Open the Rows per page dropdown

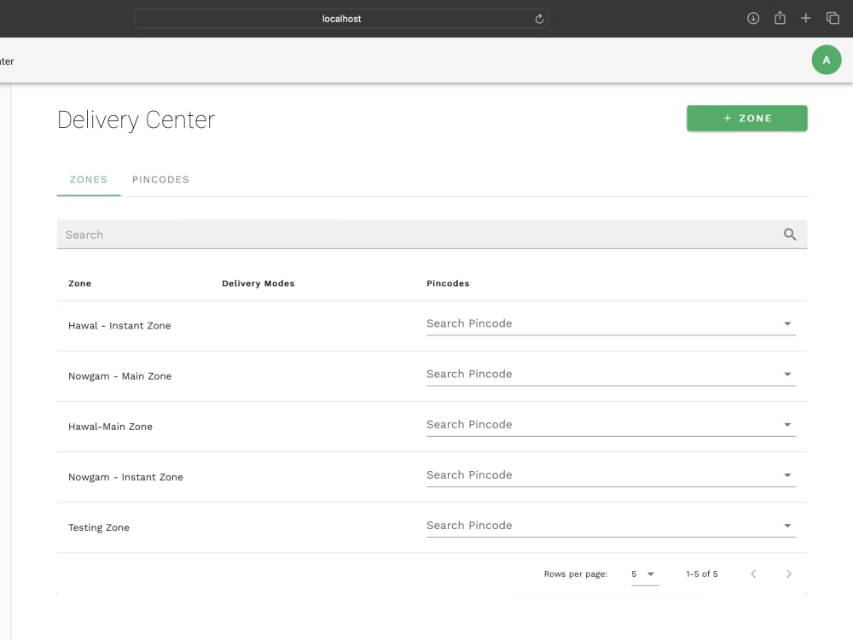[645, 574]
